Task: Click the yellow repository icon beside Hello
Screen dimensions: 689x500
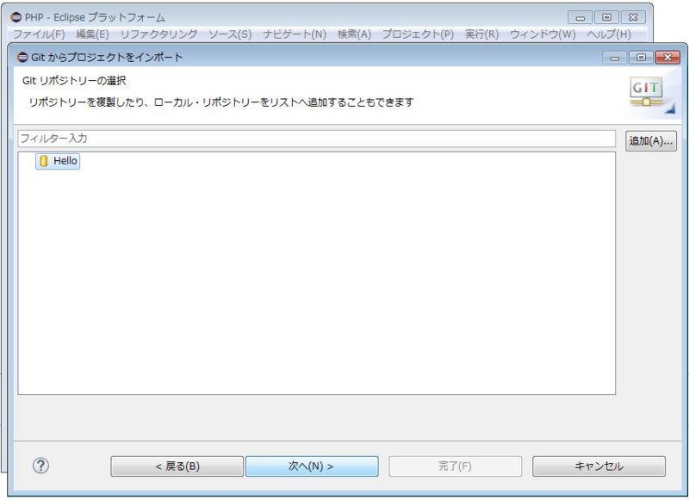Action: coord(44,161)
